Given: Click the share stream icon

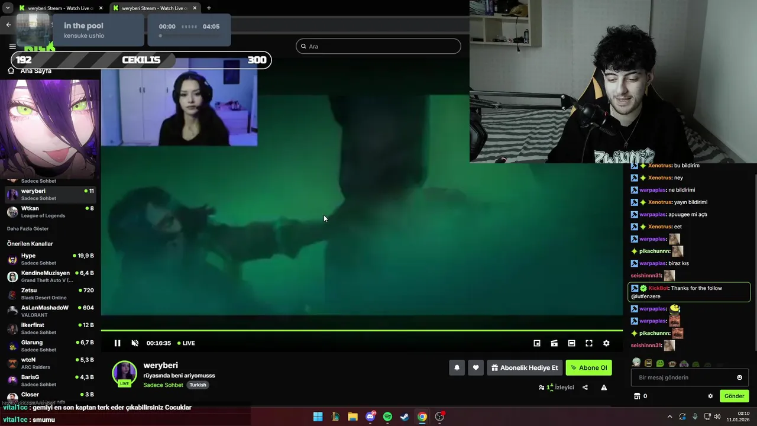Looking at the screenshot, I should click(585, 388).
